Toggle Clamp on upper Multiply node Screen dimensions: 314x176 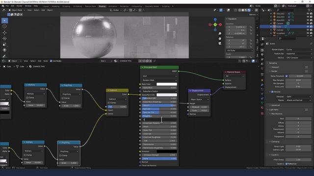(27, 98)
